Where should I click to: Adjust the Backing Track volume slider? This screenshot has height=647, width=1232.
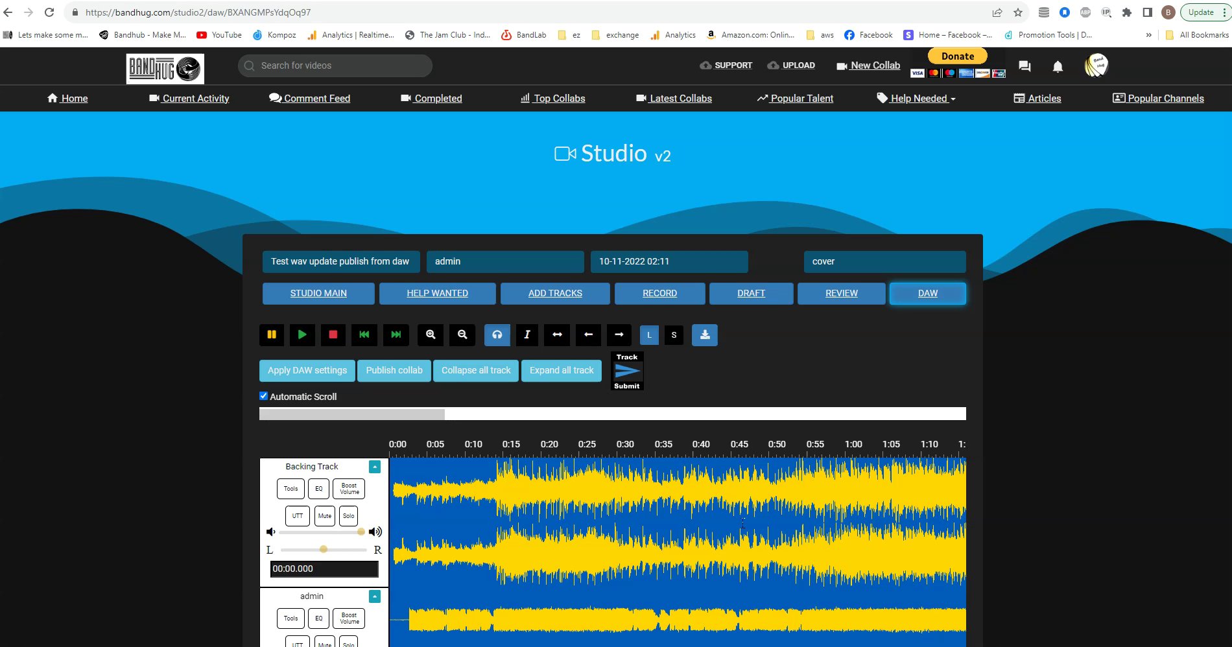point(322,532)
